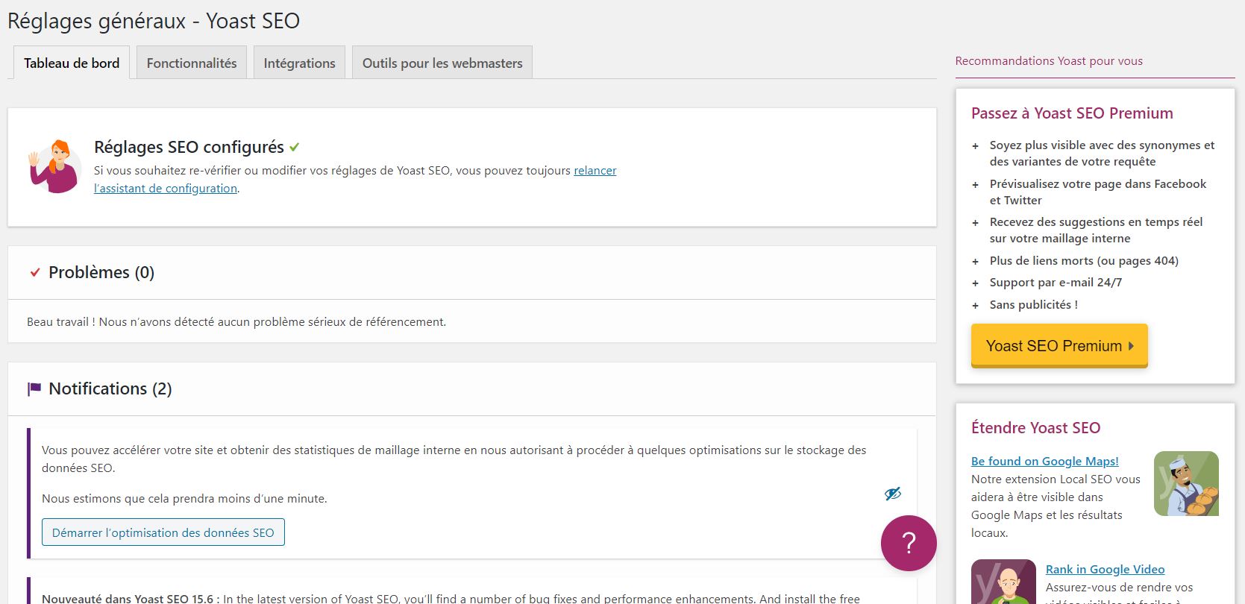Click the purple flag beside Notifications
The width and height of the screenshot is (1245, 604).
click(x=34, y=388)
